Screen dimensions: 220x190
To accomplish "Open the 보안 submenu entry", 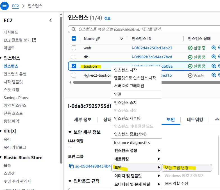I will tap(136, 168).
